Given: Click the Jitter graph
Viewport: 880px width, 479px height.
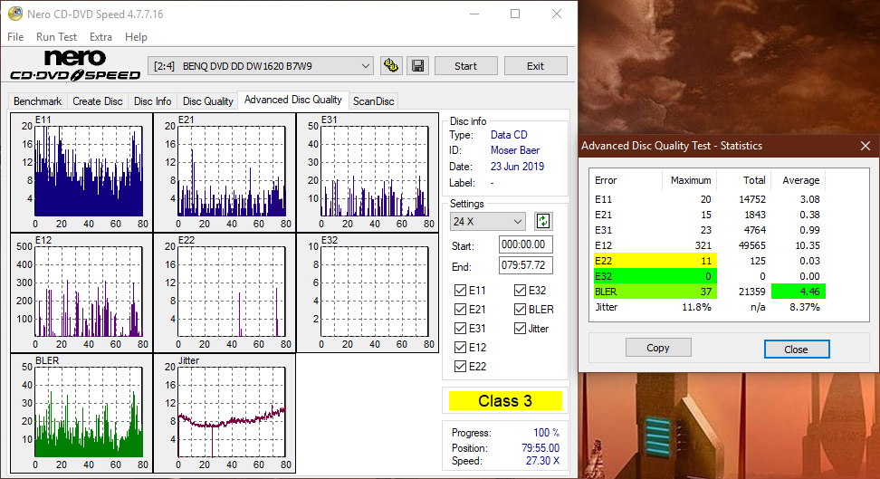Looking at the screenshot, I should click(225, 413).
